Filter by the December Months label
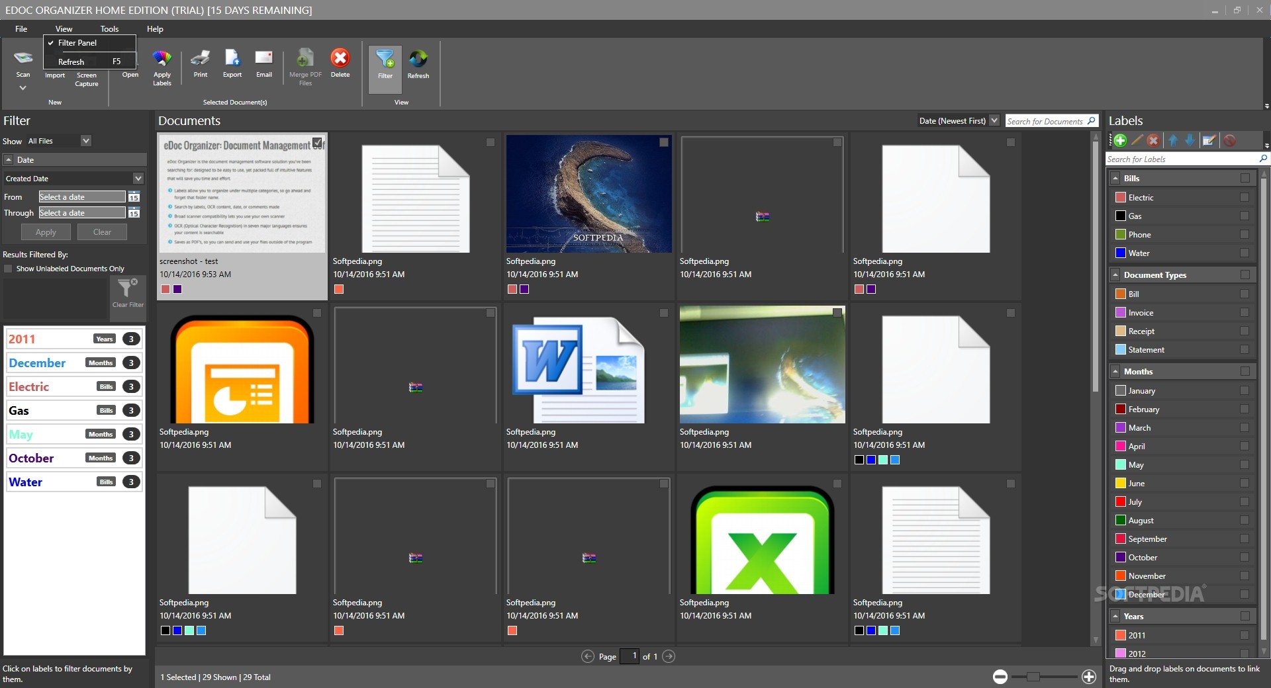Image resolution: width=1271 pixels, height=688 pixels. point(74,363)
